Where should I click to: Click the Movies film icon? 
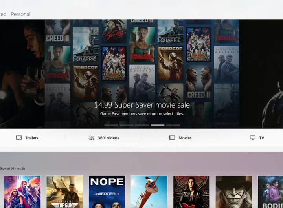pyautogui.click(x=172, y=138)
